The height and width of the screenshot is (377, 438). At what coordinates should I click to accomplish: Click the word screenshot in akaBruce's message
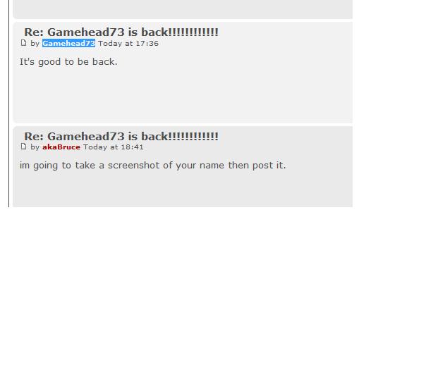pyautogui.click(x=134, y=165)
